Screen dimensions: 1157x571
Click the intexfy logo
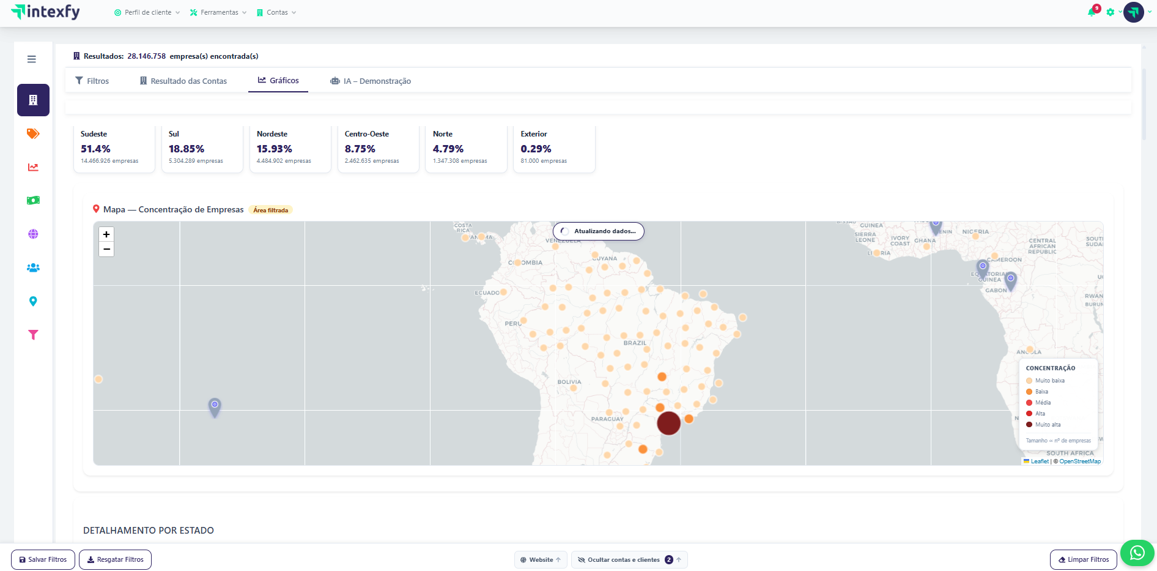pyautogui.click(x=46, y=12)
